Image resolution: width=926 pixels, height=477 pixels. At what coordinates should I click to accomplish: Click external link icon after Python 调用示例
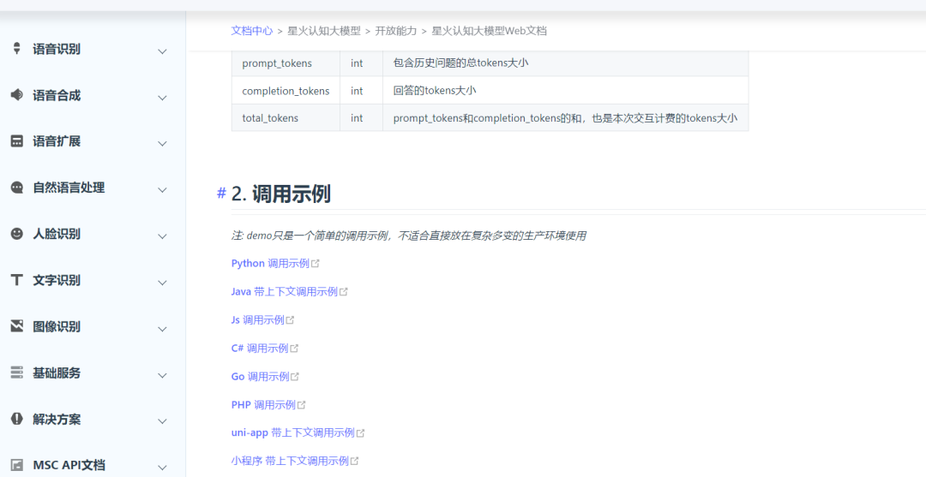[x=316, y=264]
